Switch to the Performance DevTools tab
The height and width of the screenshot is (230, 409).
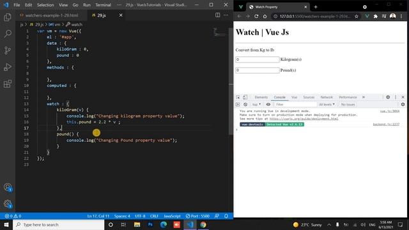(348, 97)
